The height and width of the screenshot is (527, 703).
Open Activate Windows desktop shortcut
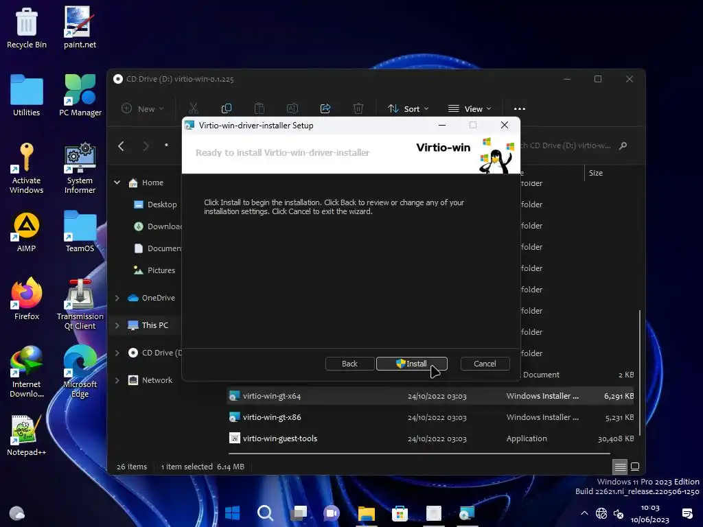(27, 168)
